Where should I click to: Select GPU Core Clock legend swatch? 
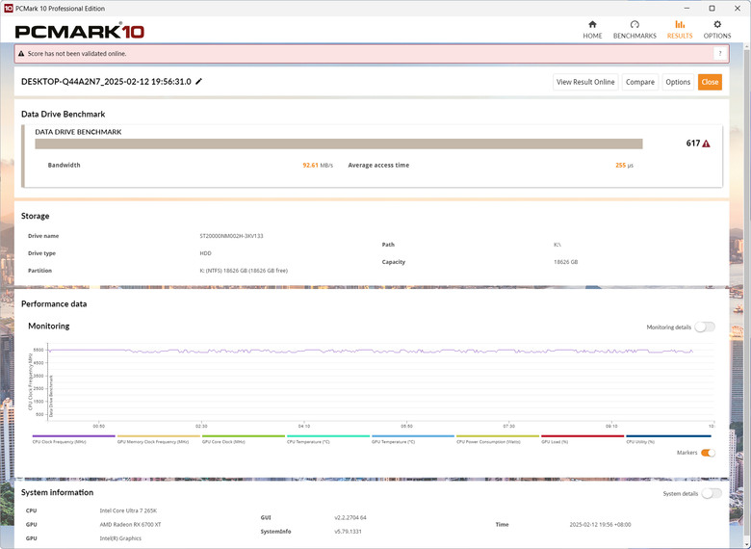click(244, 436)
